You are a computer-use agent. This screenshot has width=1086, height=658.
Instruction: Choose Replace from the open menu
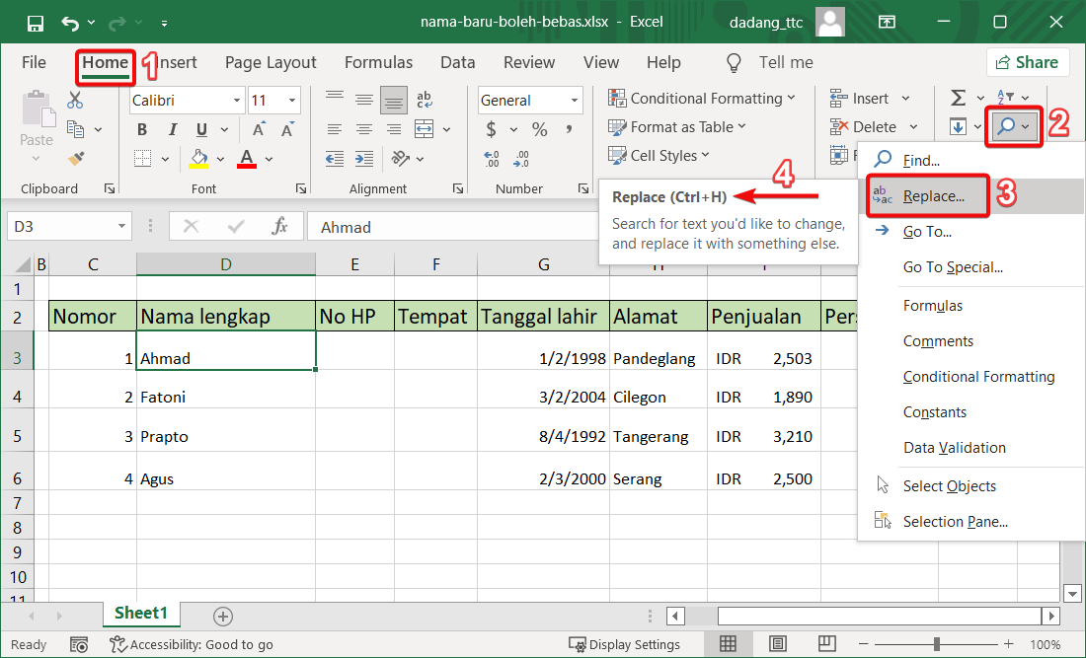click(x=933, y=196)
